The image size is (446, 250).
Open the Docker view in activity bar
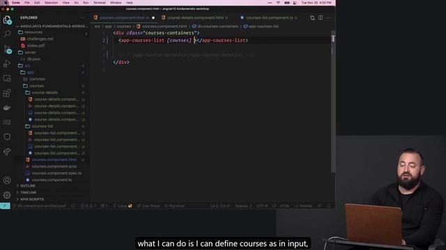tap(7, 108)
